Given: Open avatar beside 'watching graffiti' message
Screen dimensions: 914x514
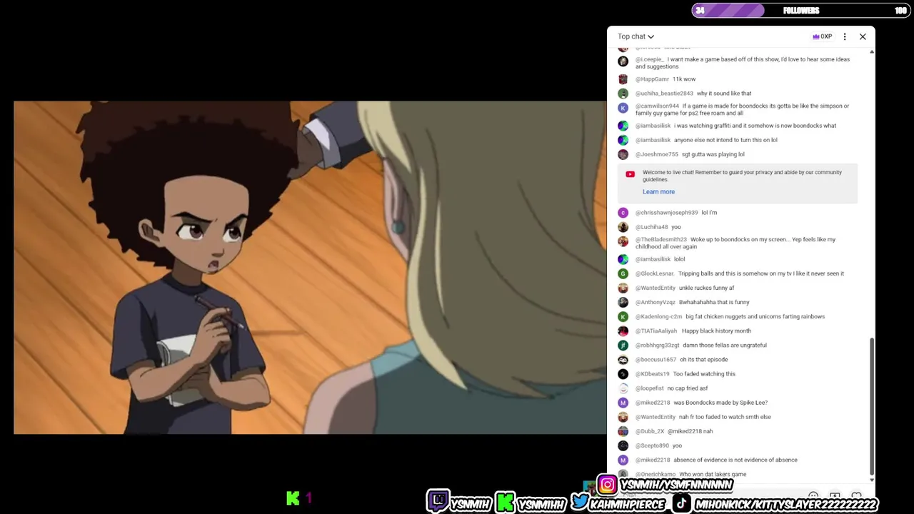Looking at the screenshot, I should [x=623, y=126].
